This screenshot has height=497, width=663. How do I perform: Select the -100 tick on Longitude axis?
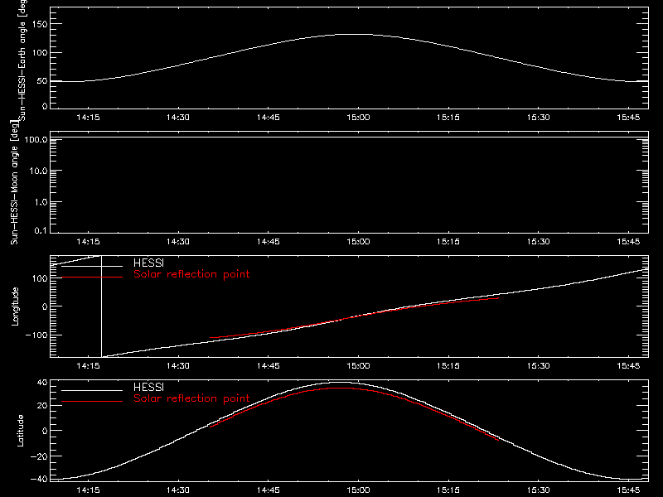pos(36,335)
